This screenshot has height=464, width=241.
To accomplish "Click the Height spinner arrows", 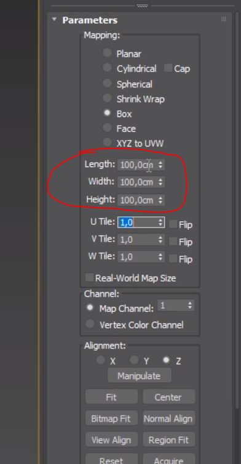I will 160,200.
